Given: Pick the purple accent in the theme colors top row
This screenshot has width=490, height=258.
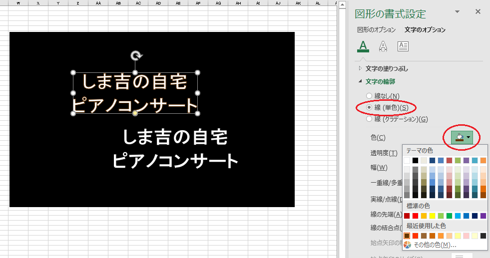Looking at the screenshot, I should click(466, 160).
